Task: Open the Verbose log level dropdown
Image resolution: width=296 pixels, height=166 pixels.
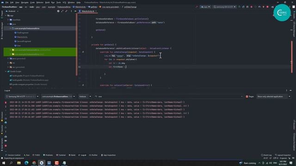Action: point(85,96)
